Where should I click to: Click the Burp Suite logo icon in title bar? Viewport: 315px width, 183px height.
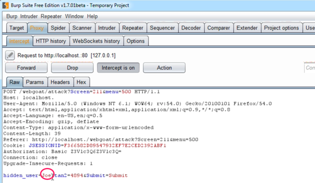5,5
